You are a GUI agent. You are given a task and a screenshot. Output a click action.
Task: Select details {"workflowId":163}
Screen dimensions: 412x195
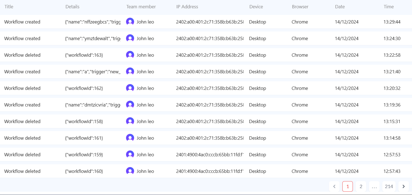(84, 55)
